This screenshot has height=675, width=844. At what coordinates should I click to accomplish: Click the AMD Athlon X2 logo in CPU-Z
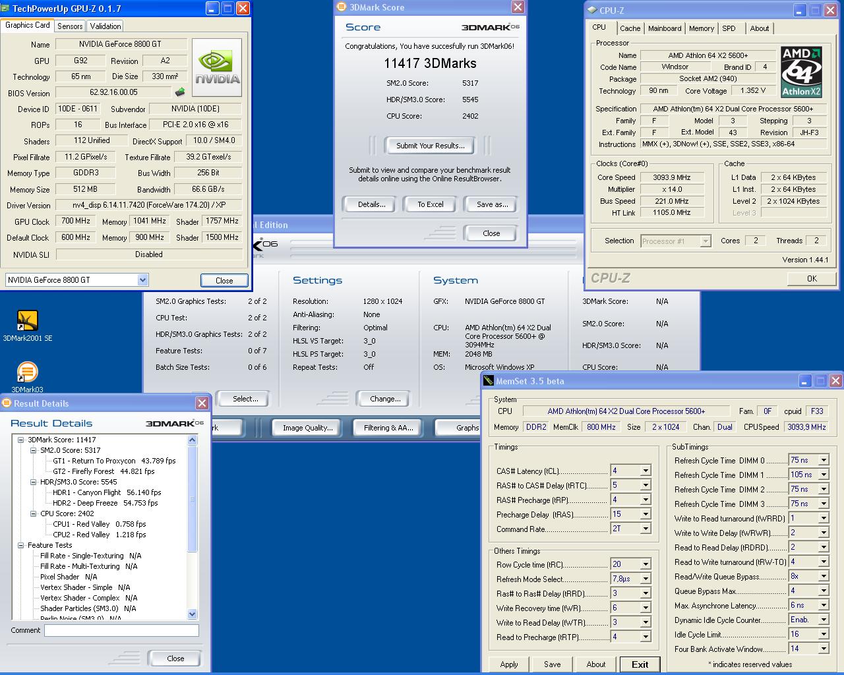(x=801, y=72)
